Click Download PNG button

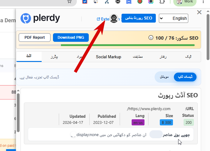71,38
